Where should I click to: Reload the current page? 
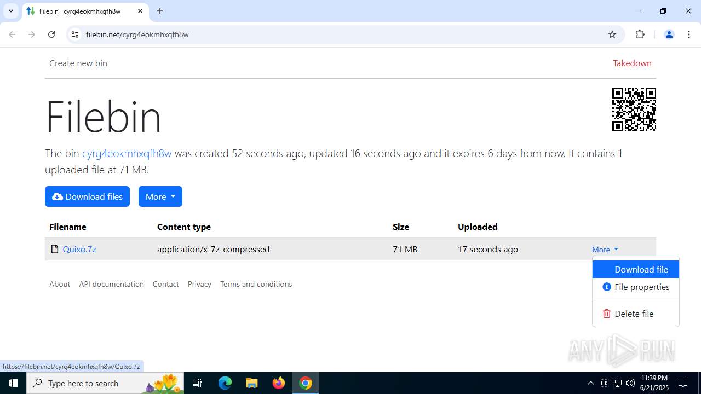coord(51,34)
